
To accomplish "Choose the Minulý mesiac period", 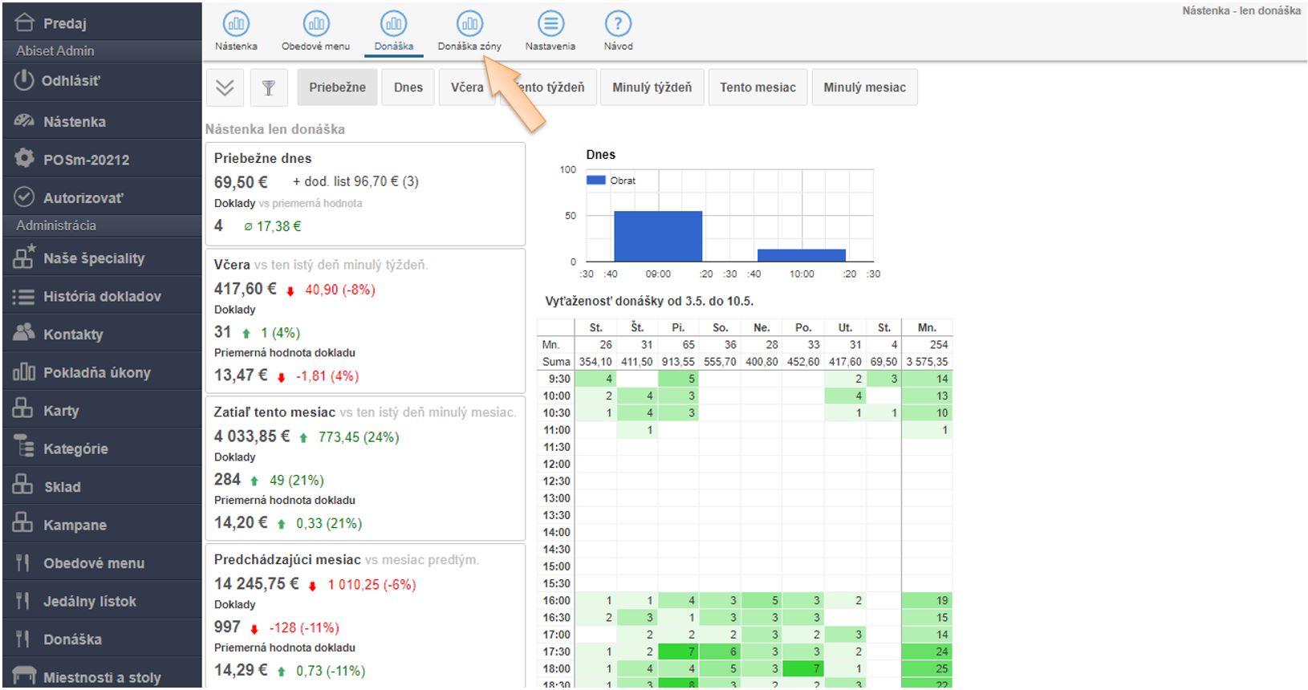I will pos(864,87).
